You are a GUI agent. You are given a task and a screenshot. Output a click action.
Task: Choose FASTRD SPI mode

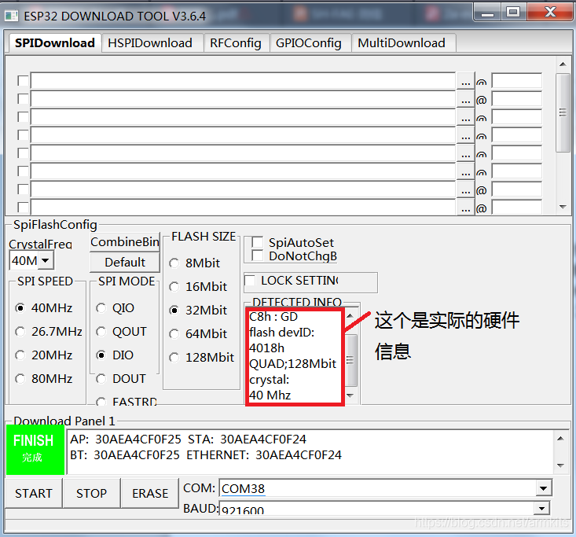pos(127,401)
